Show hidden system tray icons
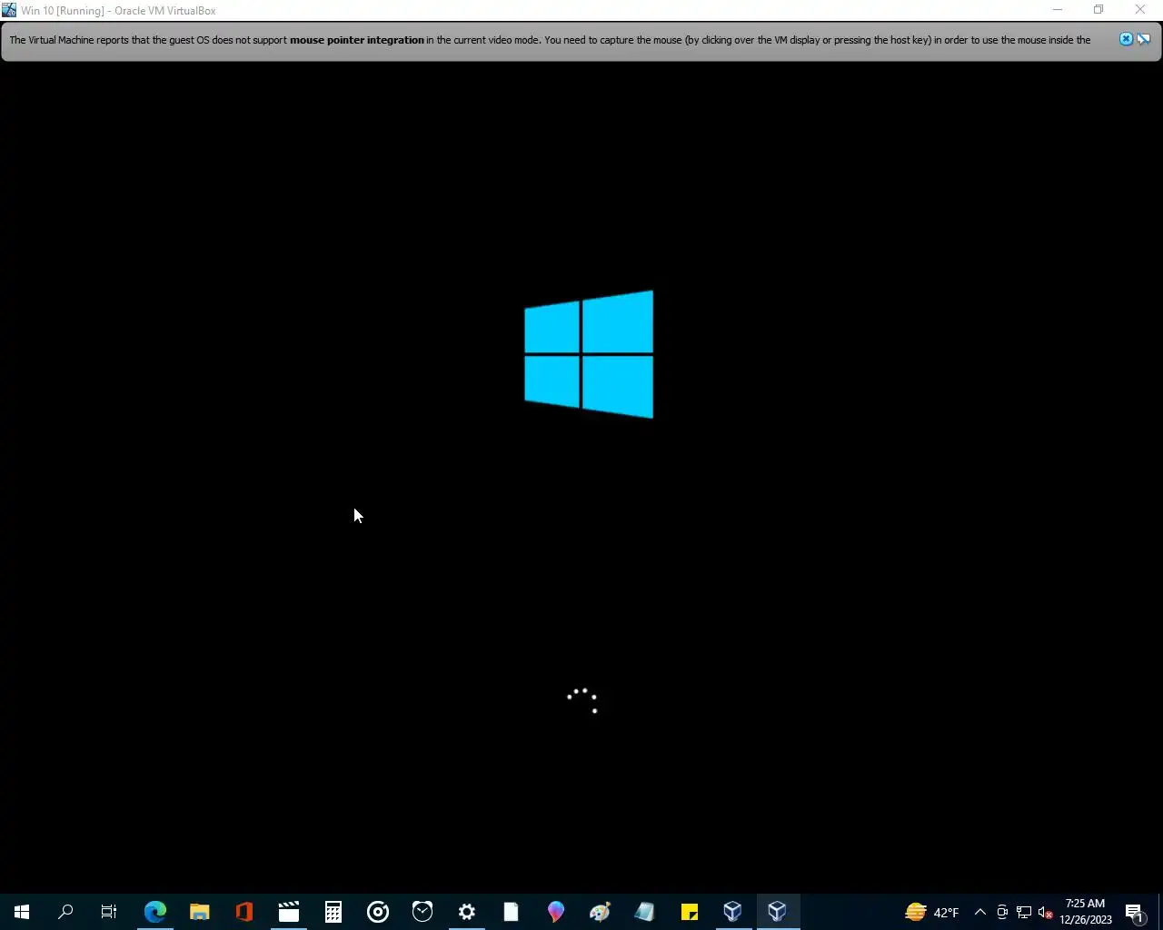The image size is (1163, 930). (x=980, y=912)
